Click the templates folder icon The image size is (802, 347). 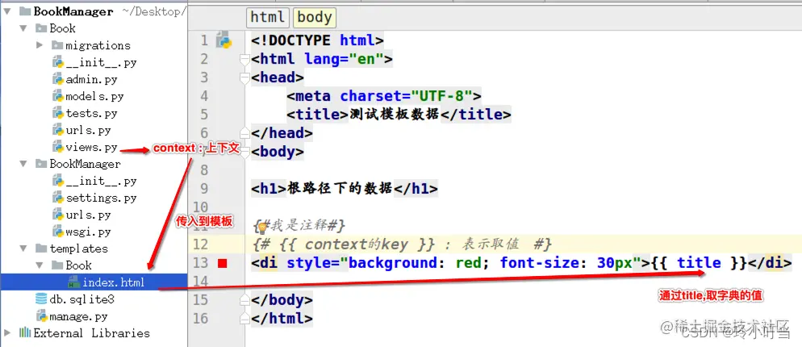pyautogui.click(x=41, y=249)
